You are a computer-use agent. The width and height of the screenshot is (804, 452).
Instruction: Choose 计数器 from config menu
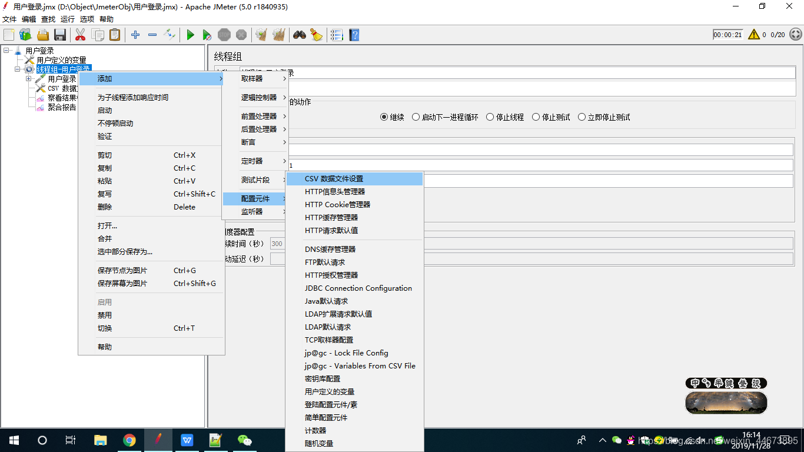354,430
